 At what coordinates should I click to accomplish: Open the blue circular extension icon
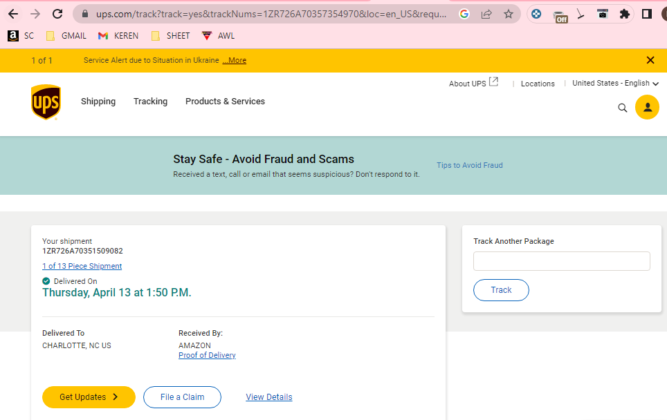coord(536,14)
